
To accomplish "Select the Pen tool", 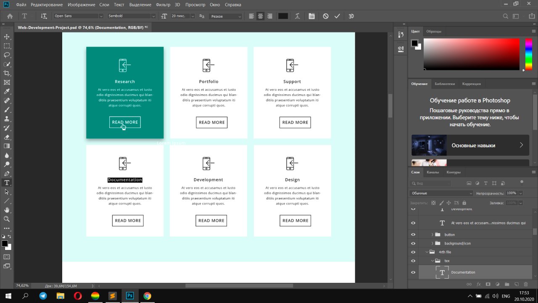I will pyautogui.click(x=7, y=173).
